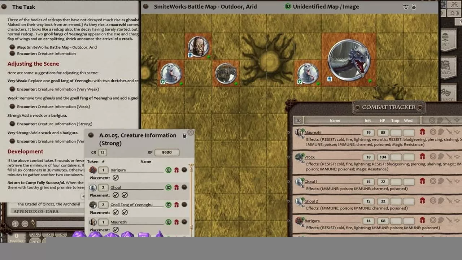Open Encounter Creature Information (Strong) link

(12, 124)
